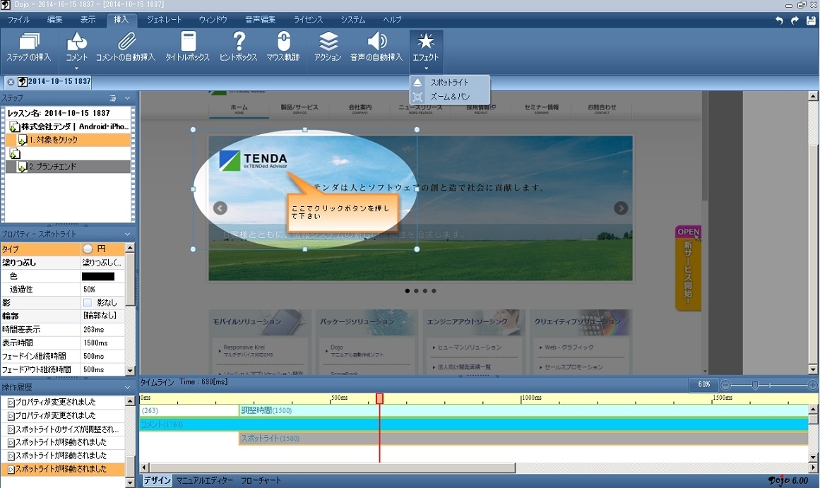Click the 時間差表示 263ms value

pyautogui.click(x=102, y=330)
